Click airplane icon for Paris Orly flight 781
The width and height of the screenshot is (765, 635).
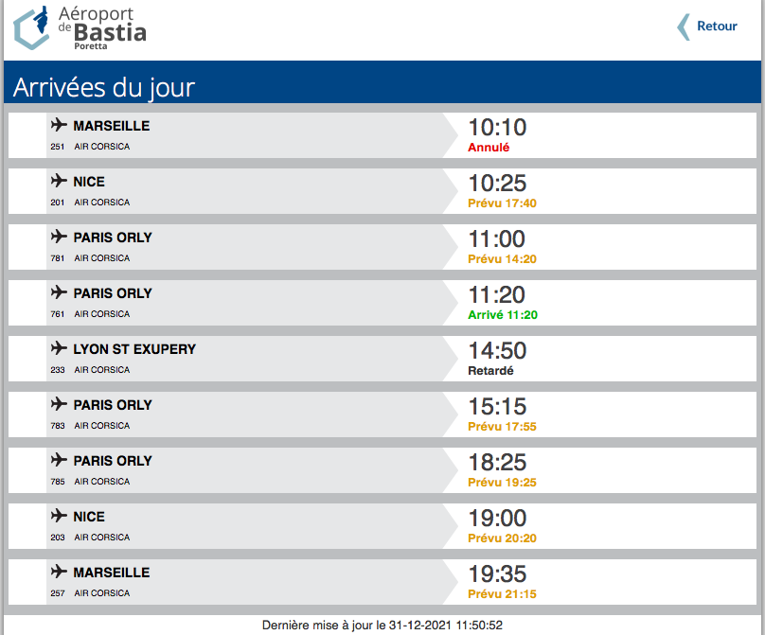(x=59, y=237)
